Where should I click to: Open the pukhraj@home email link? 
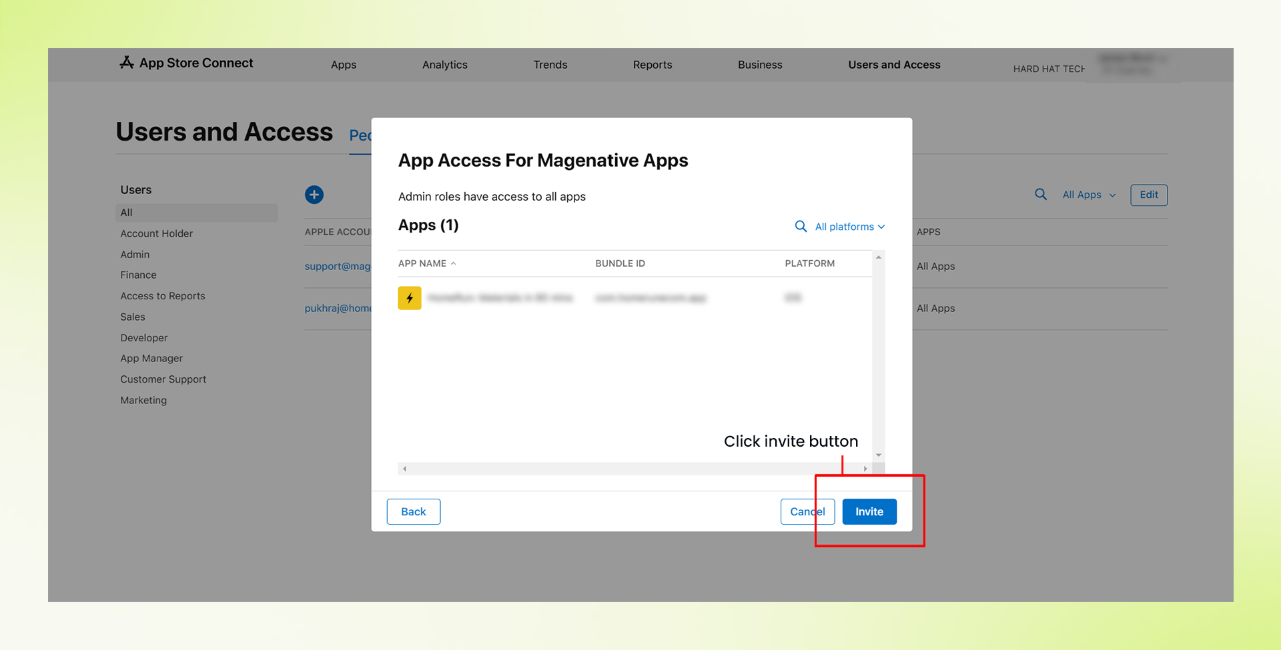tap(338, 308)
